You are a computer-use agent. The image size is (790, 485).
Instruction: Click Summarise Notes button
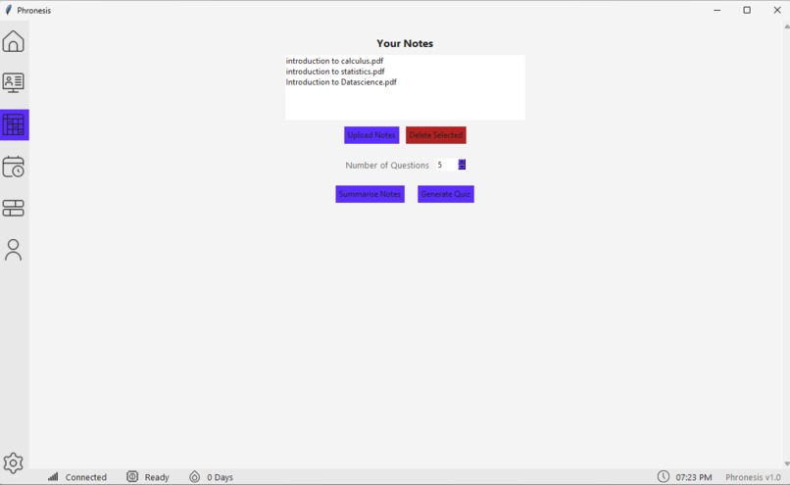pos(370,194)
